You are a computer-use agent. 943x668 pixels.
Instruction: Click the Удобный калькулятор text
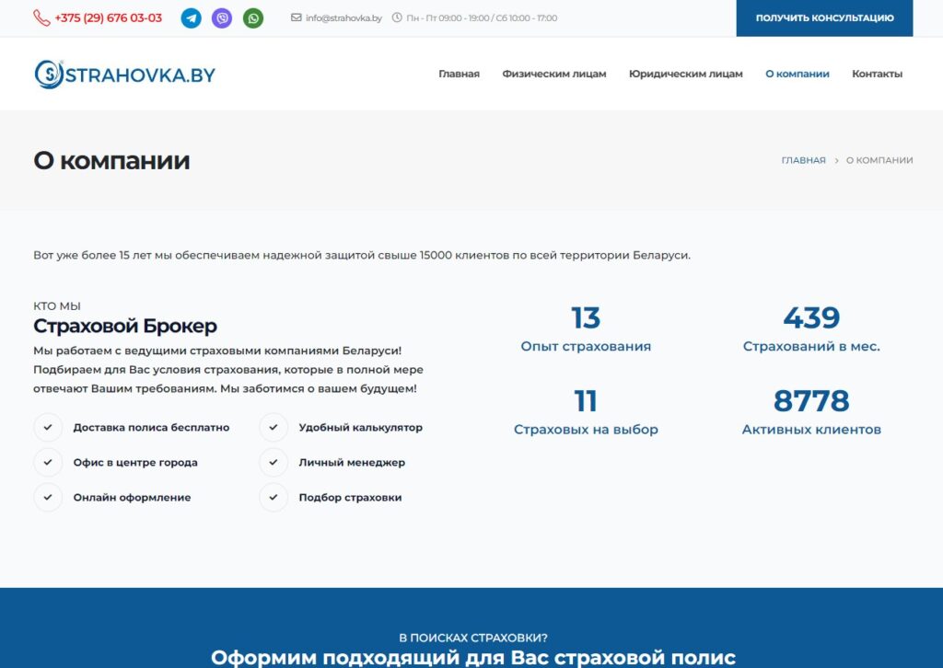(x=361, y=427)
